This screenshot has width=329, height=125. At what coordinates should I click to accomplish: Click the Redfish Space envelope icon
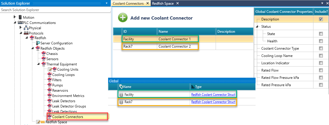(x=43, y=122)
